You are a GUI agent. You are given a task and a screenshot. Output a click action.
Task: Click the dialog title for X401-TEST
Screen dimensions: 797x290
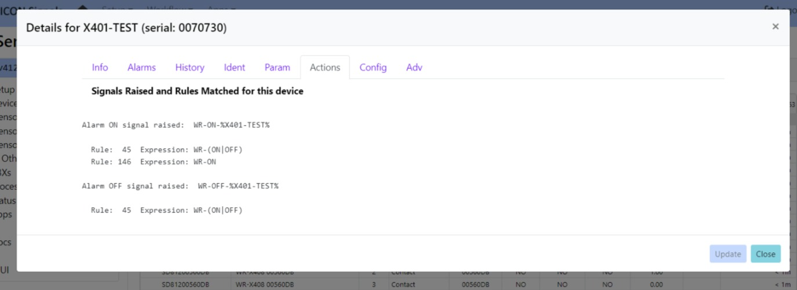pyautogui.click(x=126, y=28)
